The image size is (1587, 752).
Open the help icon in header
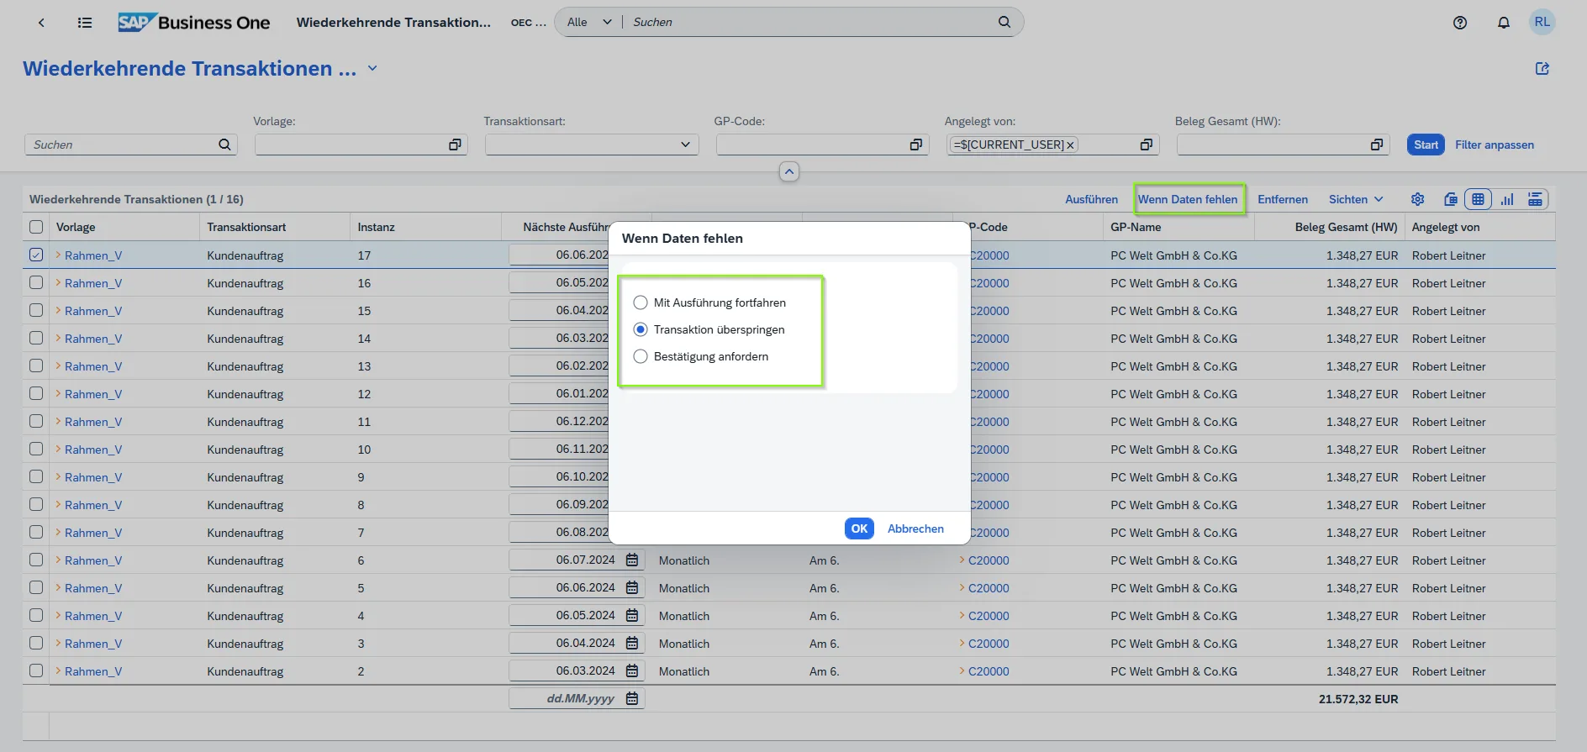tap(1459, 23)
